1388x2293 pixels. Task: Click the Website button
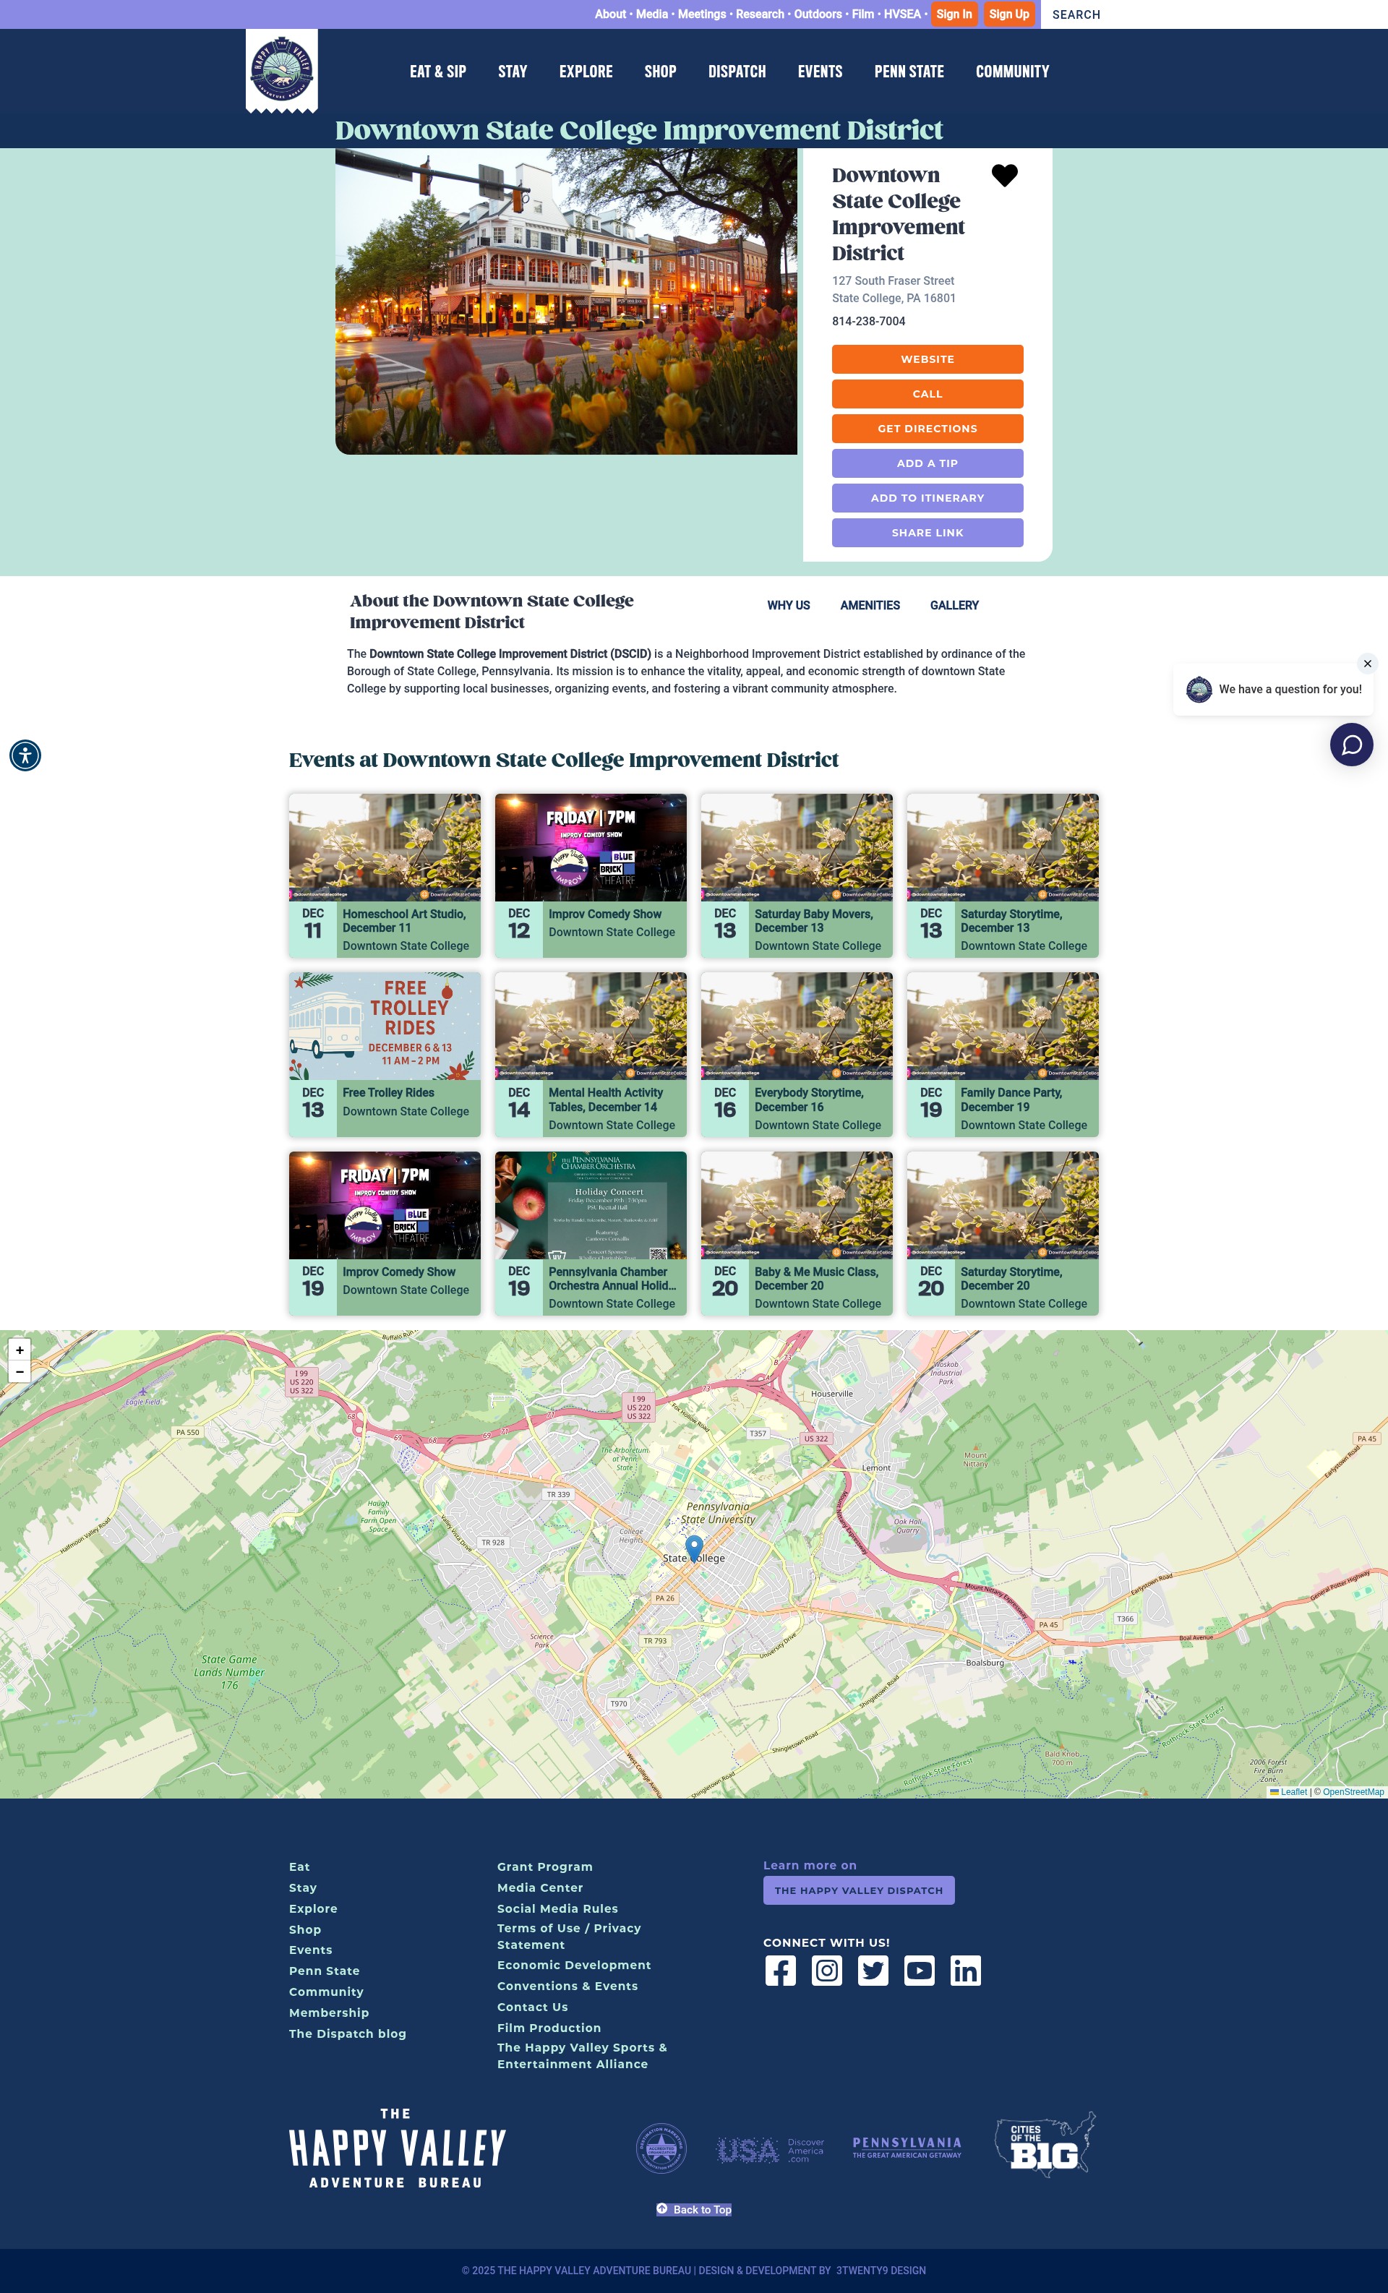(x=928, y=359)
